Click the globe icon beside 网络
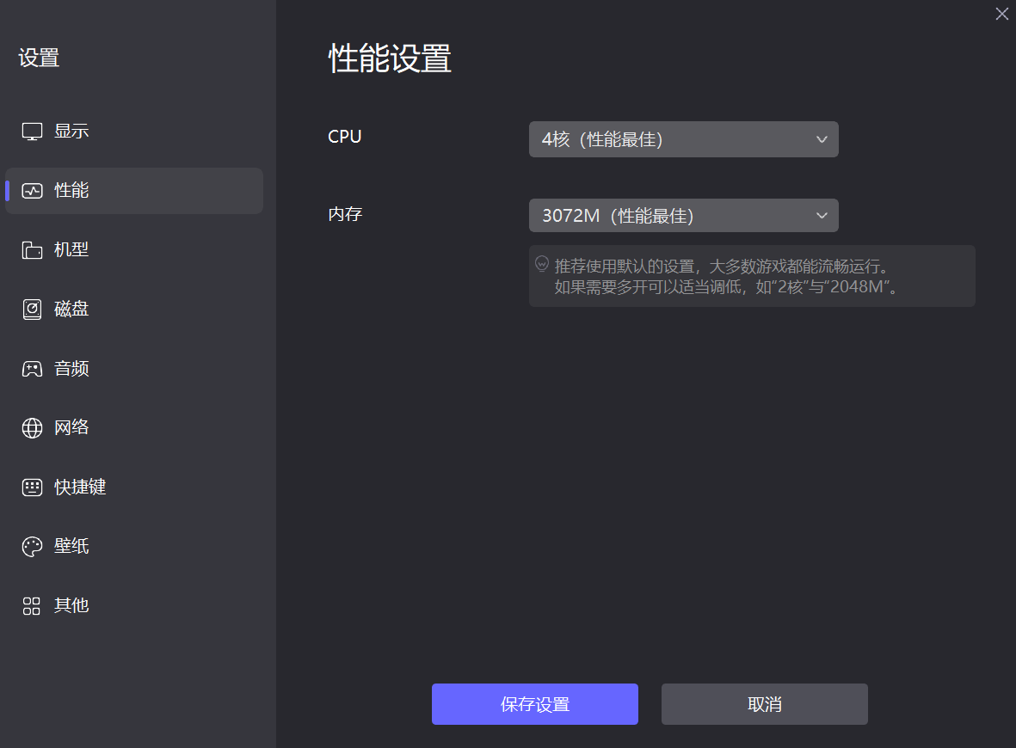Screen dimensions: 1016x748 (32, 427)
